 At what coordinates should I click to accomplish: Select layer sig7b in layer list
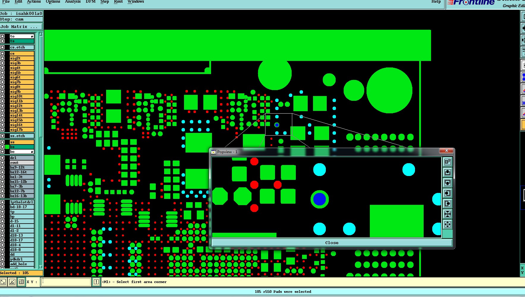22,82
